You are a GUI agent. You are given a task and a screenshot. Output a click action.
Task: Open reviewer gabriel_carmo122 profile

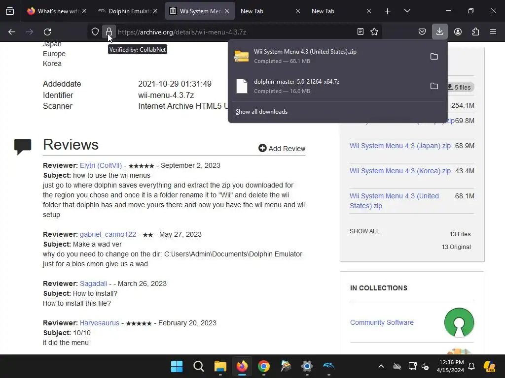[x=108, y=234]
